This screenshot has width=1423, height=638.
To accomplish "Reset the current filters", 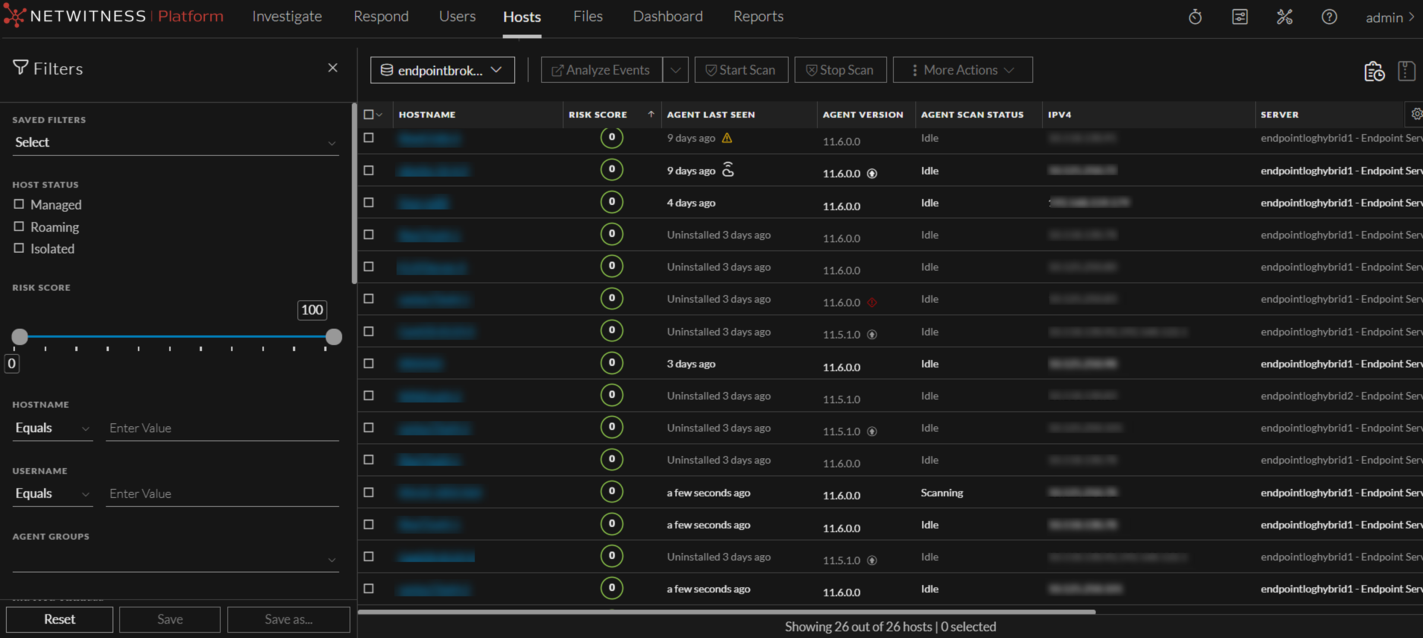I will coord(59,619).
